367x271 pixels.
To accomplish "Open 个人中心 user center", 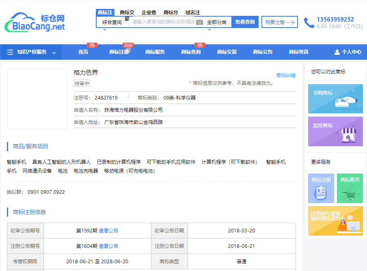I will [348, 52].
